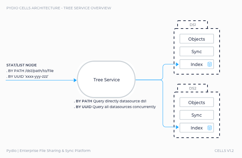Click 'BY PATH Query directly datasource ds1' text
Image resolution: width=242 pixels, height=158 pixels.
tap(110, 101)
